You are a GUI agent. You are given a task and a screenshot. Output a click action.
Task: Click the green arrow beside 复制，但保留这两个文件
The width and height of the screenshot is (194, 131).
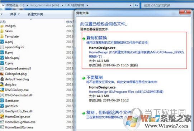click(x=84, y=113)
